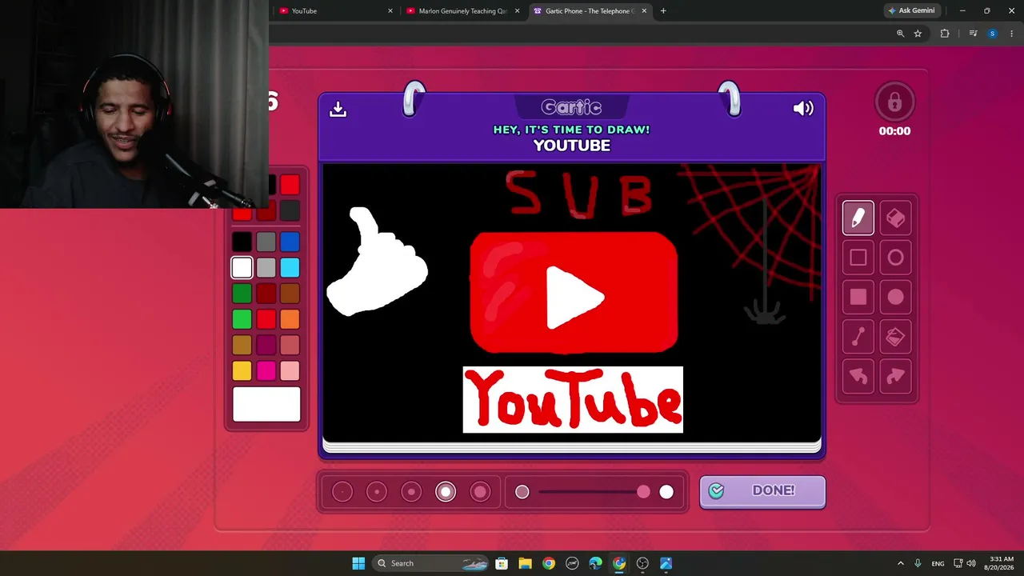This screenshot has width=1024, height=576.
Task: Pick the smallest brush thickness
Action: [x=342, y=492]
